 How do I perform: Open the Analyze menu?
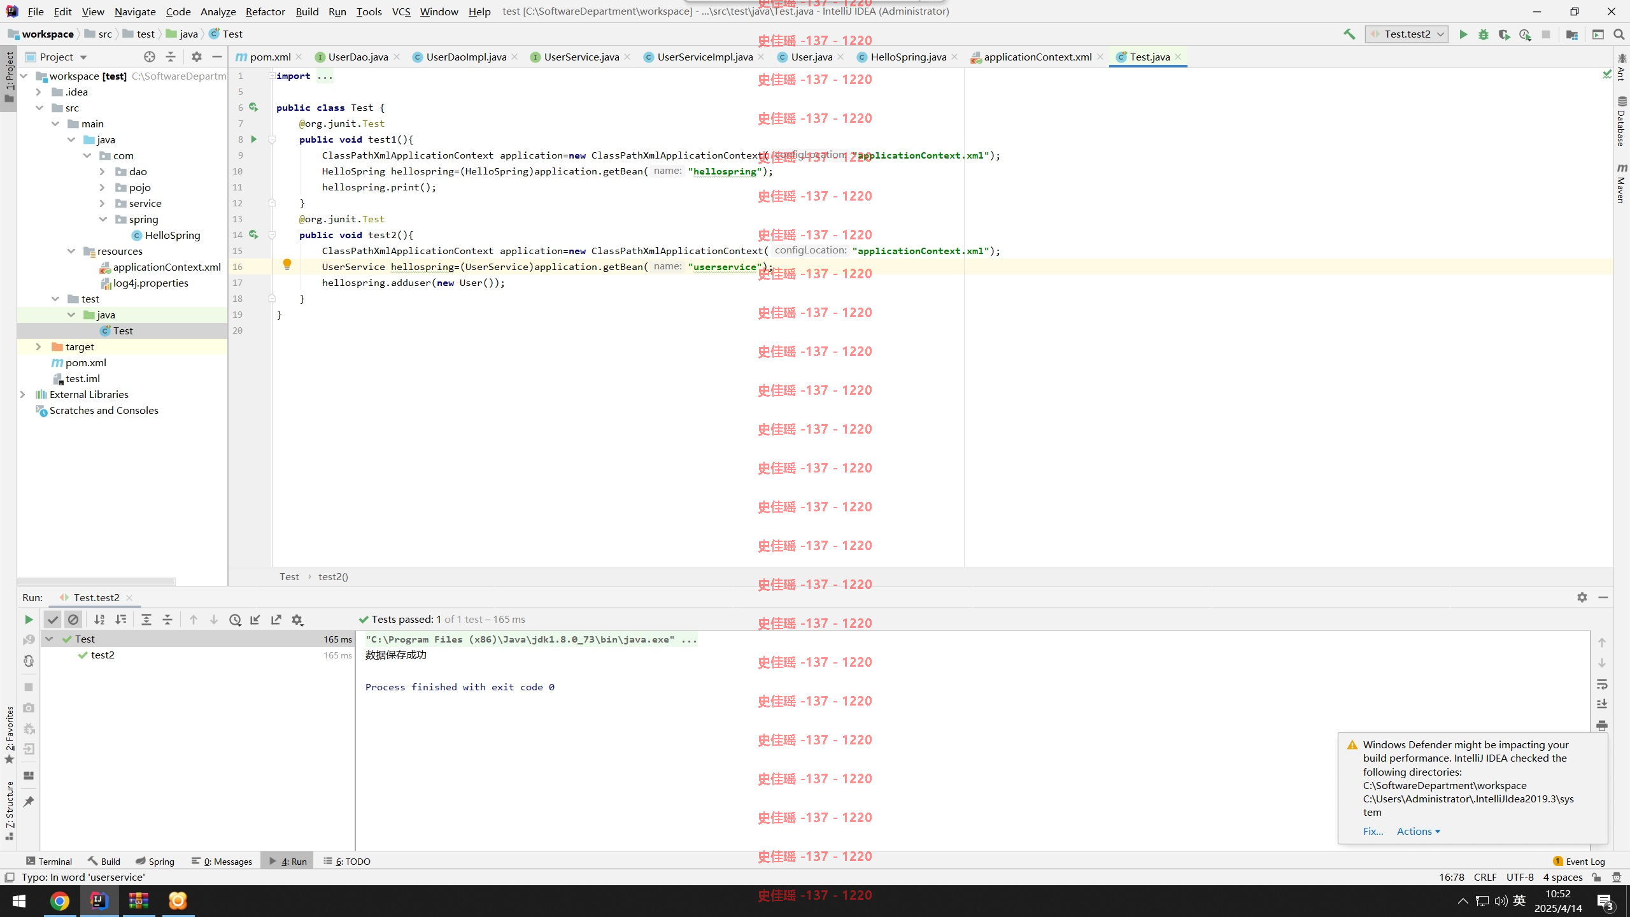pyautogui.click(x=218, y=11)
